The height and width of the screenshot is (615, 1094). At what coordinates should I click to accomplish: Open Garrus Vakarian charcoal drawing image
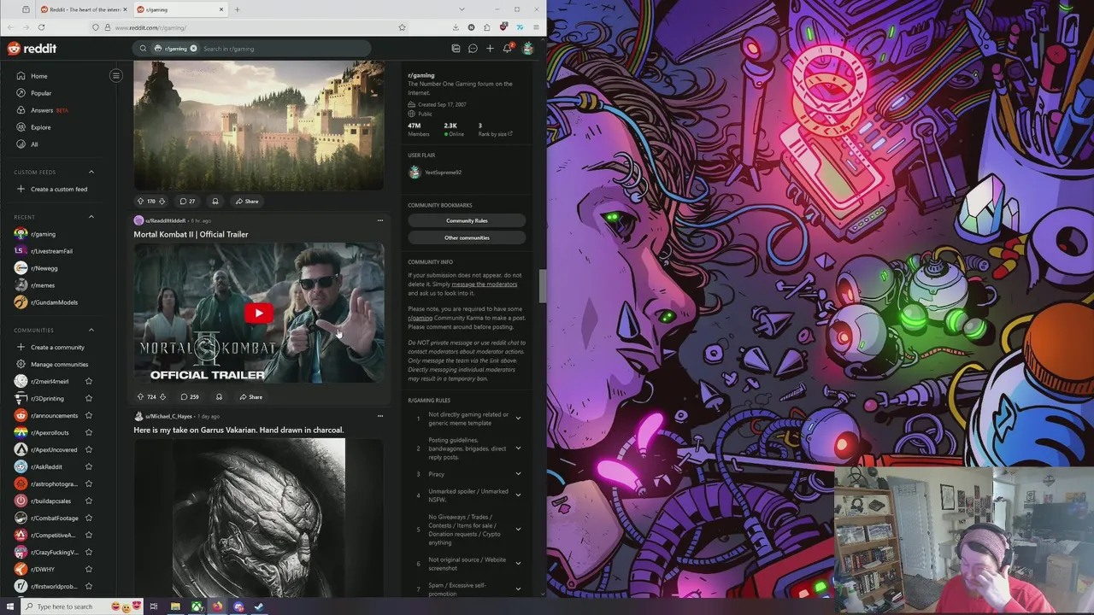click(x=259, y=518)
